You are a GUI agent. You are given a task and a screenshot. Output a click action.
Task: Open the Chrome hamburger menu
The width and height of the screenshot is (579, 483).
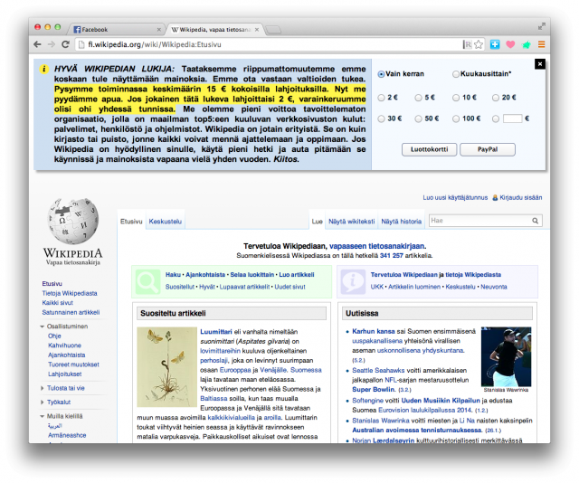pyautogui.click(x=541, y=44)
